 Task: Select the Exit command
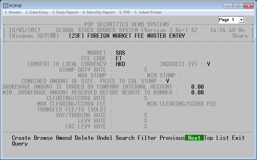pyautogui.click(x=238, y=138)
